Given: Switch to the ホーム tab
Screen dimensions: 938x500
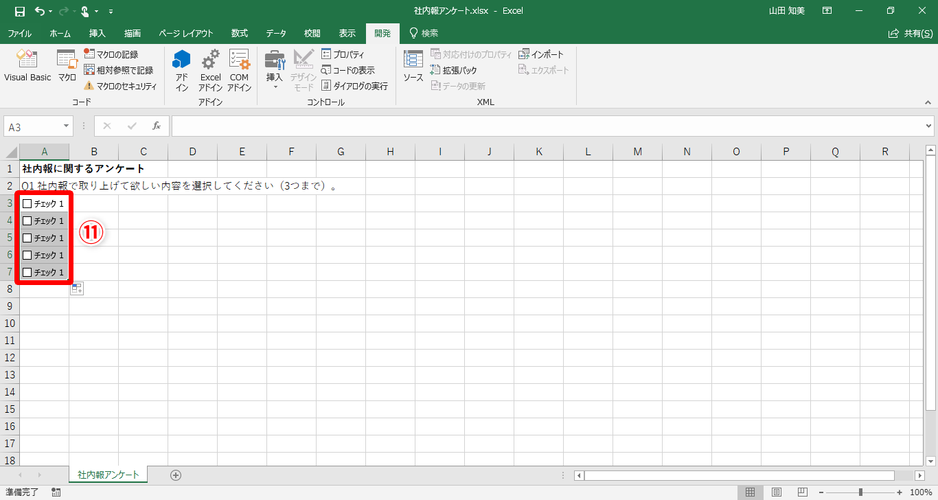Looking at the screenshot, I should point(60,33).
